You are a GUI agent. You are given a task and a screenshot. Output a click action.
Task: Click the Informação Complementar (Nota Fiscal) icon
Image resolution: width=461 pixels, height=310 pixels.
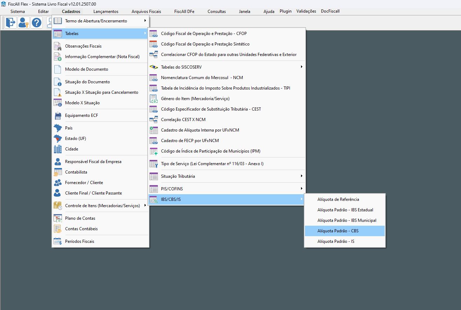tap(58, 57)
